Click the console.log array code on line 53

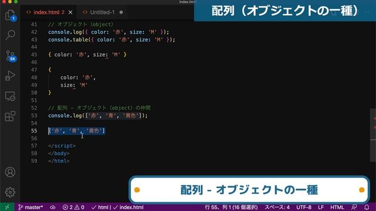point(98,115)
